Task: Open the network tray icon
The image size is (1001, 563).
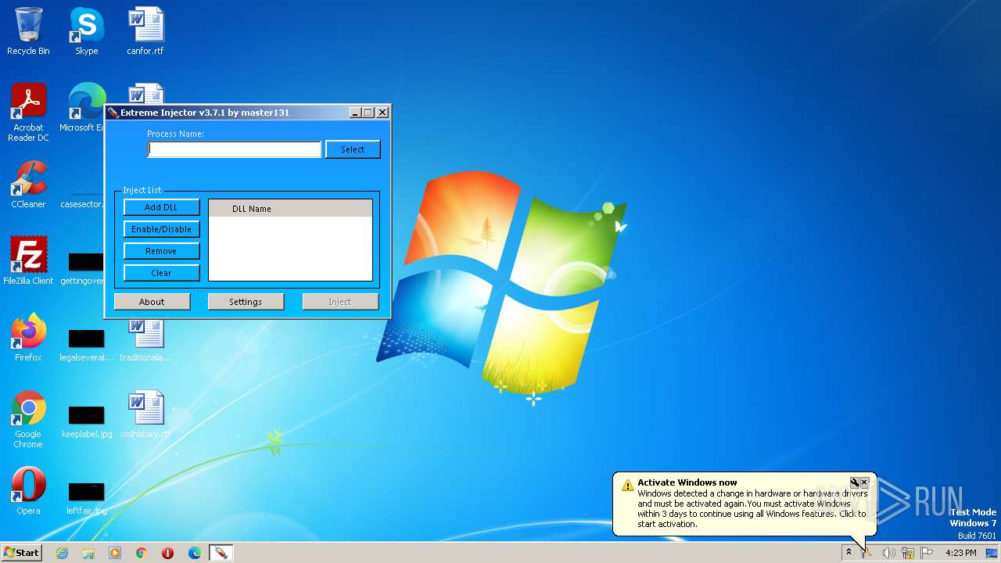Action: pyautogui.click(x=908, y=553)
